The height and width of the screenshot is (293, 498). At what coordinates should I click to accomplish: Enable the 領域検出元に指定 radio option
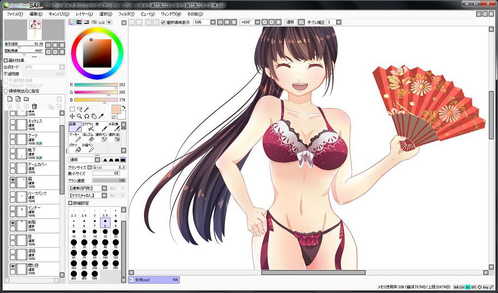6,91
